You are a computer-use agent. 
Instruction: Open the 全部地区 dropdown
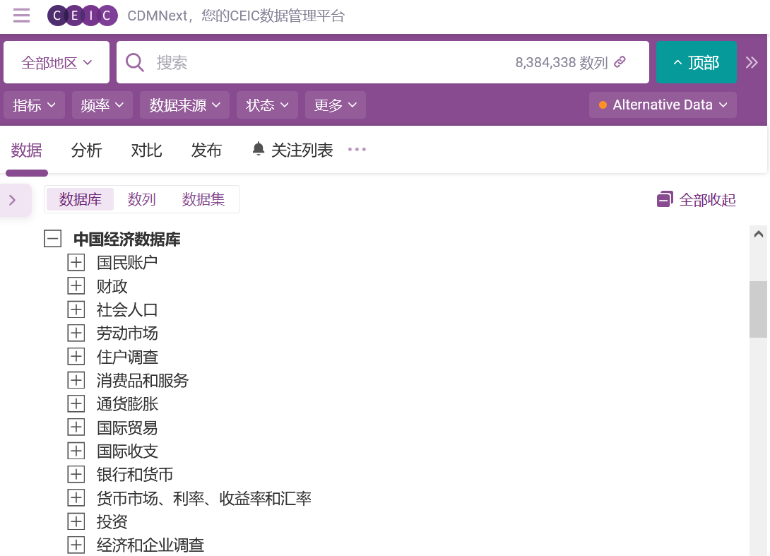[56, 62]
